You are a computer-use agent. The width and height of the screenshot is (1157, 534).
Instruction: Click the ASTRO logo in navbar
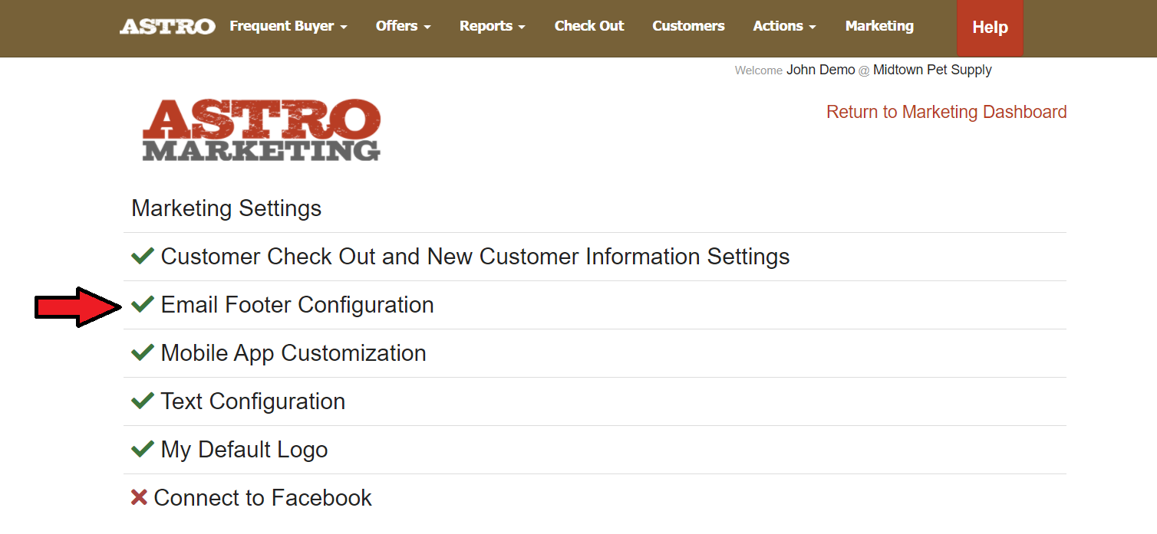[x=167, y=26]
